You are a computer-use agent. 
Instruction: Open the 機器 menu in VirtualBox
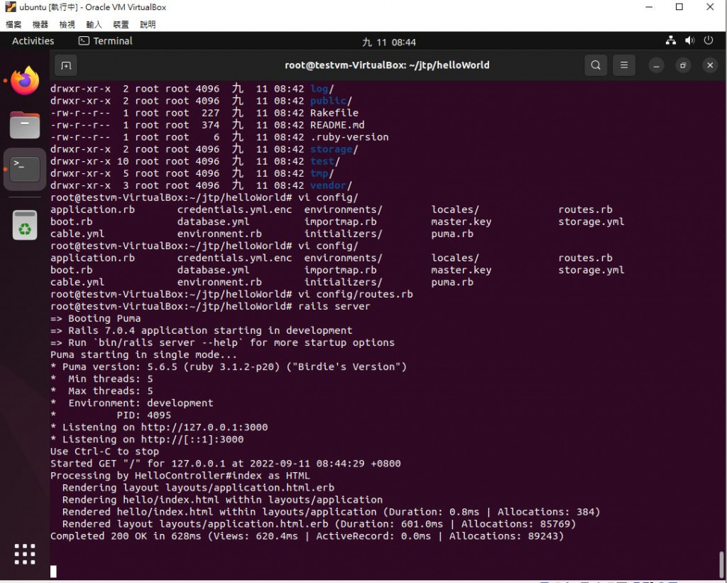[40, 25]
